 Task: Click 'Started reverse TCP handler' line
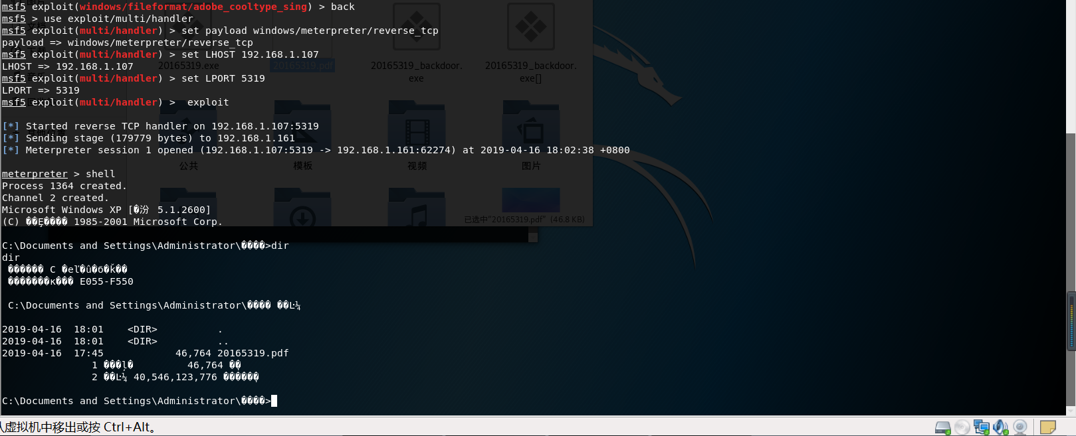coord(160,126)
